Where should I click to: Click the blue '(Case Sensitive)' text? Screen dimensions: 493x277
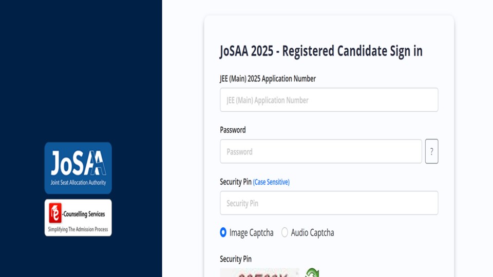271,182
